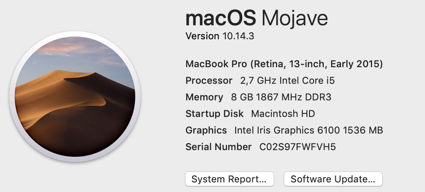
Task: Click the 1867 MHz DDR3 text
Action: [x=293, y=97]
